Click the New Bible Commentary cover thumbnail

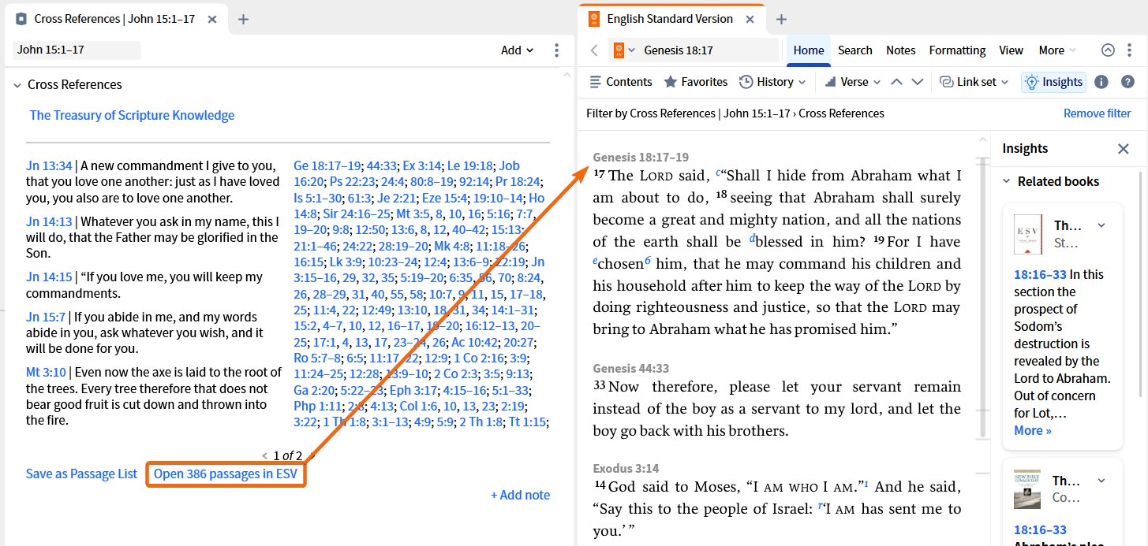[1027, 489]
